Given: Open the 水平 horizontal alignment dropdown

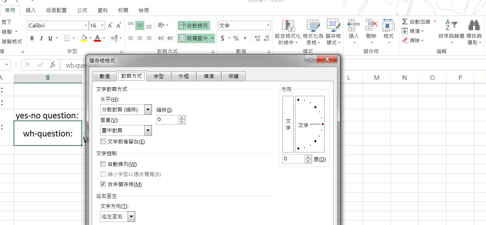Looking at the screenshot, I should 148,110.
